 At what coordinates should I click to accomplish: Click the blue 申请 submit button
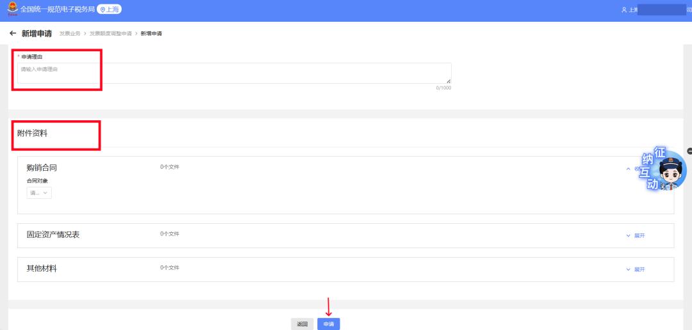pyautogui.click(x=328, y=324)
